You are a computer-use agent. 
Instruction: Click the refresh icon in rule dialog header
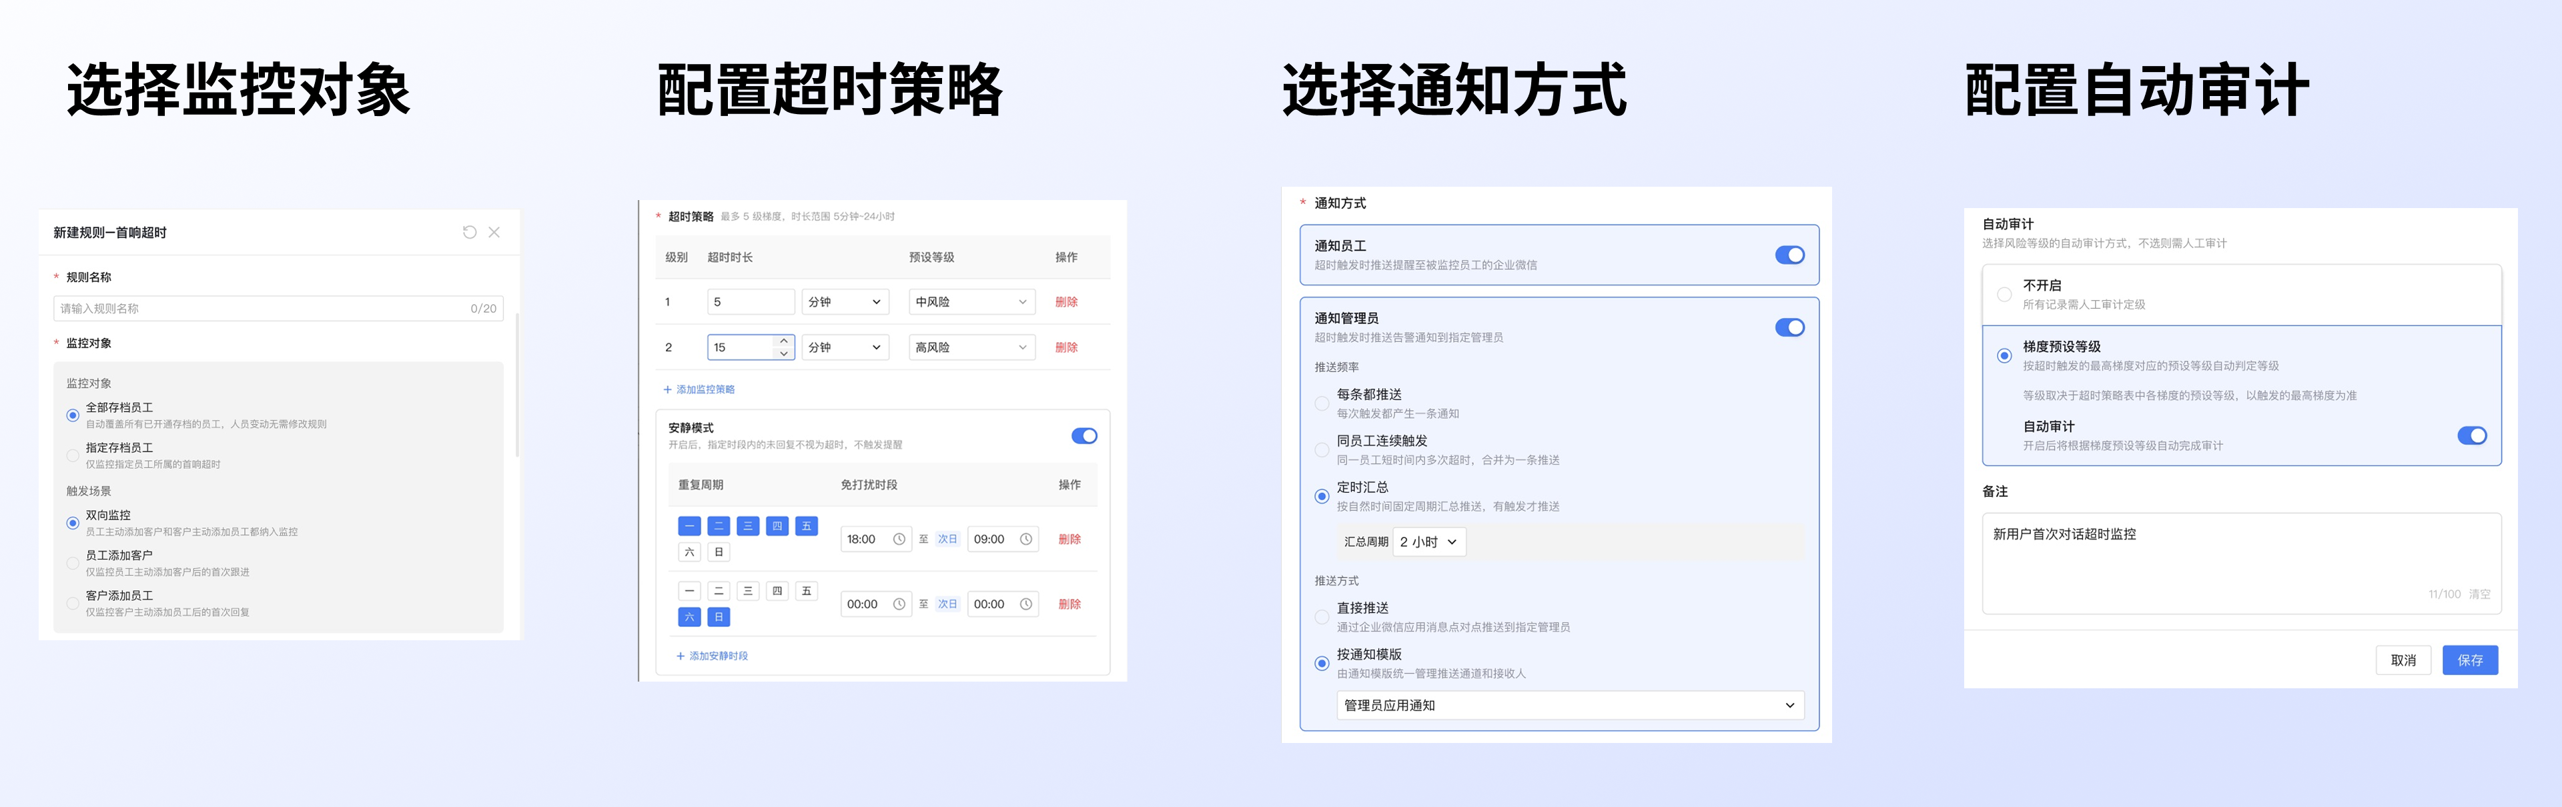pos(470,233)
